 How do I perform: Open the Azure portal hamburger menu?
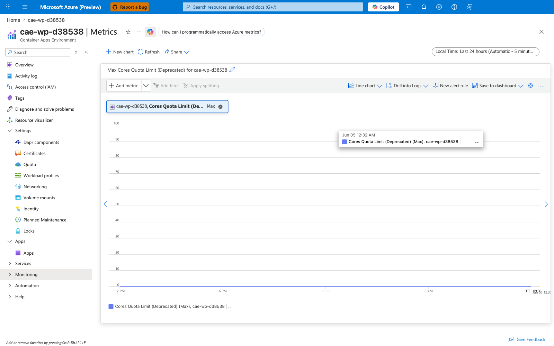(x=25, y=7)
